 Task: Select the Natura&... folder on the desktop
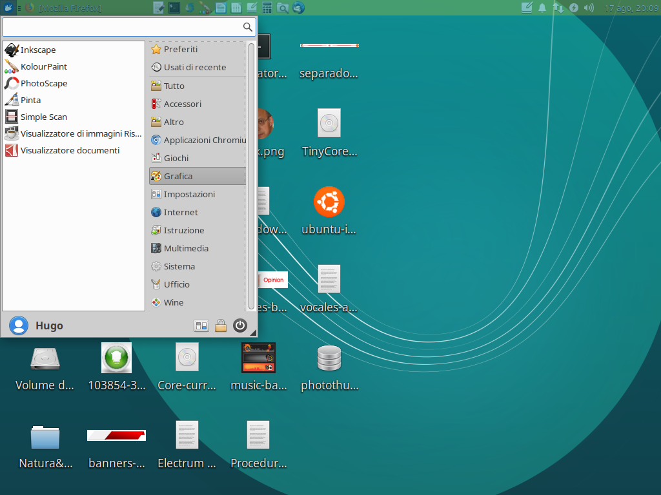(x=45, y=446)
